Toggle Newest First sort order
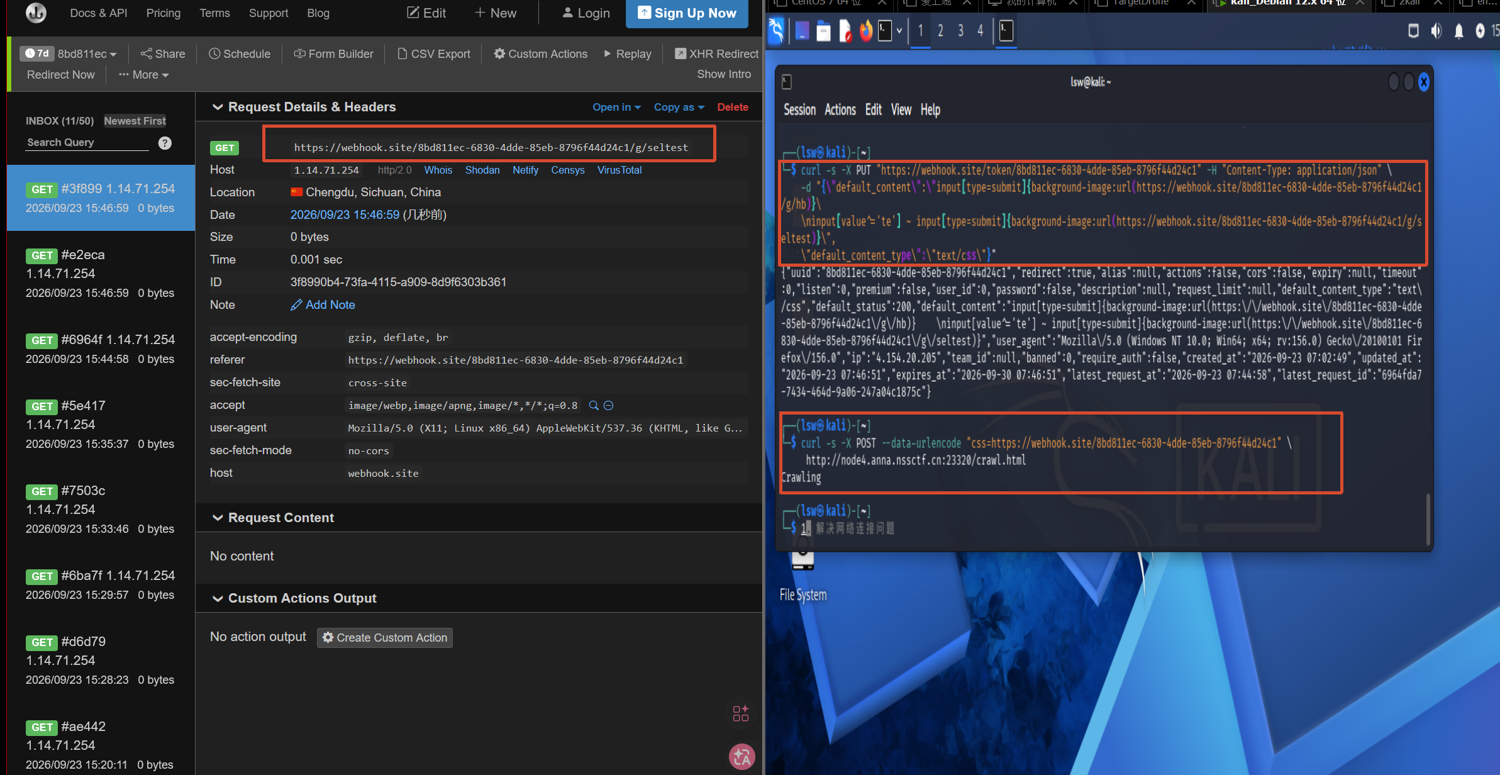The height and width of the screenshot is (775, 1500). point(135,121)
